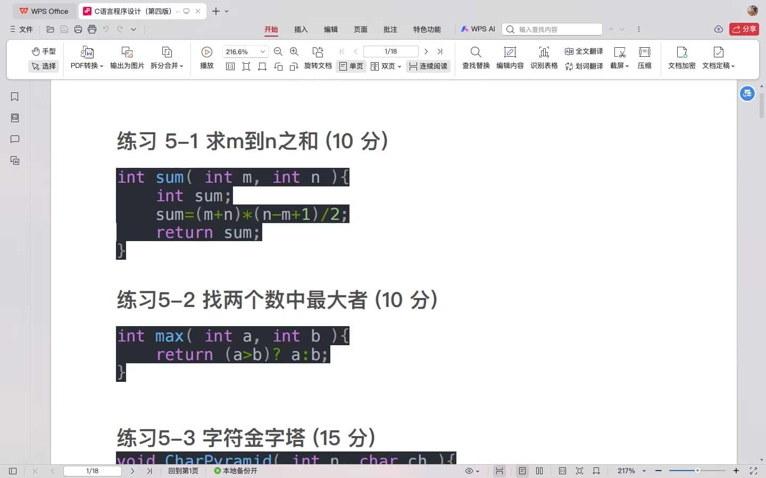Click the zoom-out minus beside slider

coord(659,471)
